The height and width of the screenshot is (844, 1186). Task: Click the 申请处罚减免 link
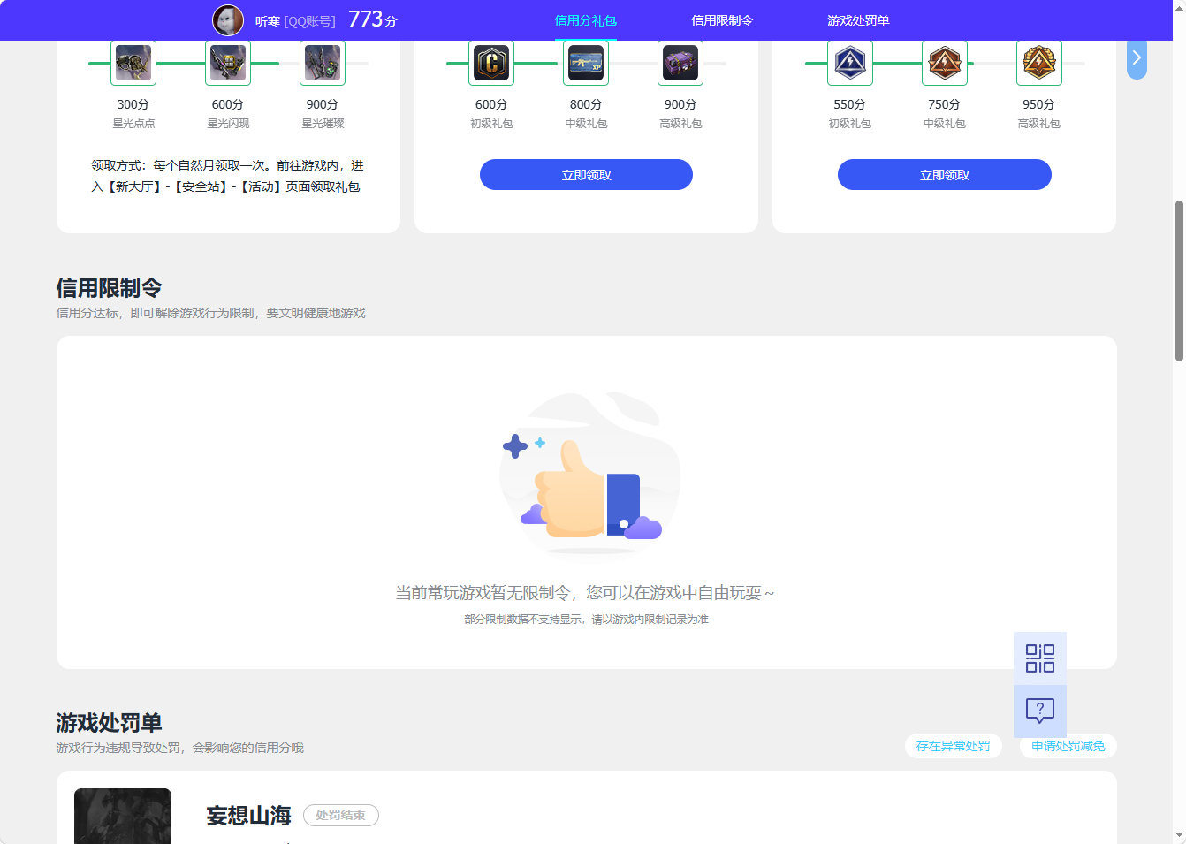point(1068,746)
